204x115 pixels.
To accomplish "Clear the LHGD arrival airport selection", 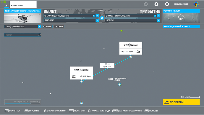I will point(155,16).
